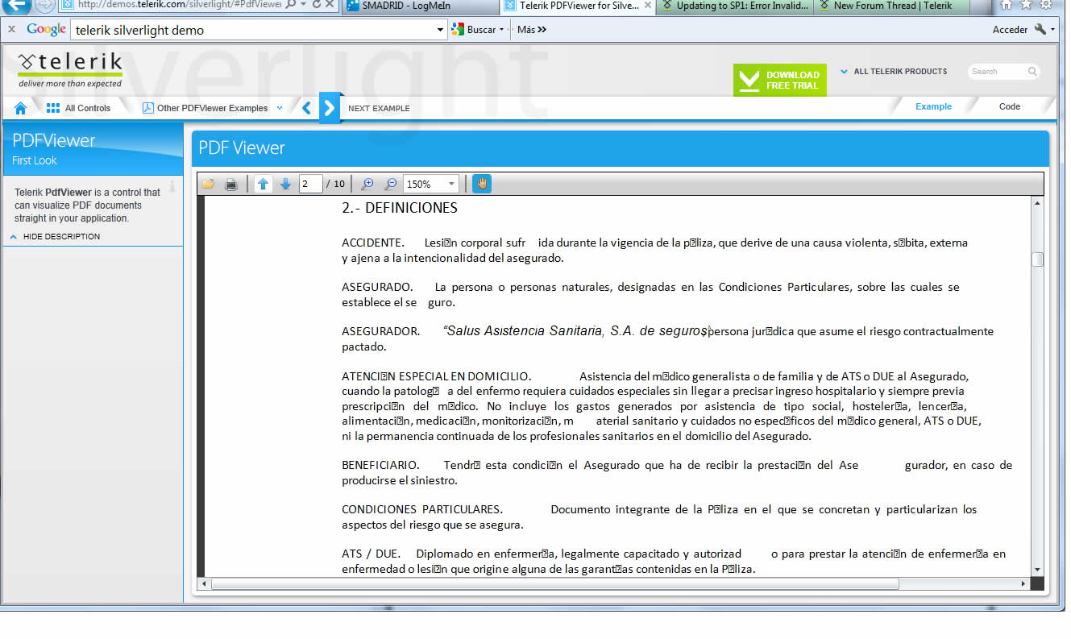This screenshot has height=639, width=1071.
Task: Click the 'ACCIDENTE.' term
Action: click(372, 243)
